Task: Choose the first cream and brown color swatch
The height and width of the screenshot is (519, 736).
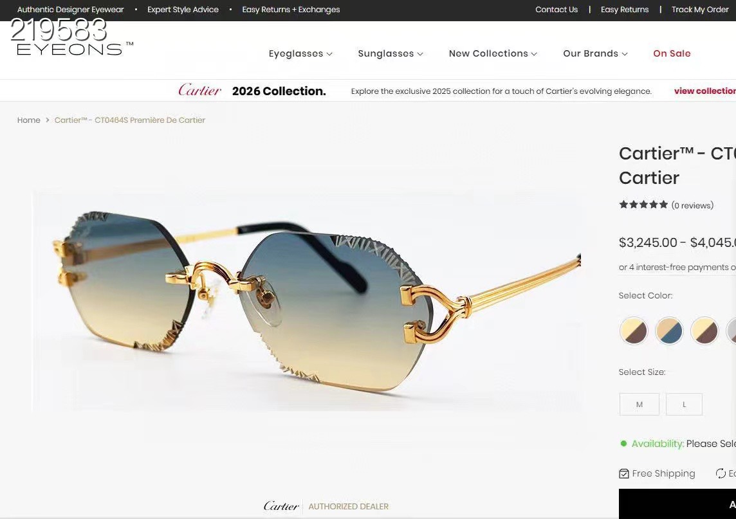Action: click(x=634, y=331)
